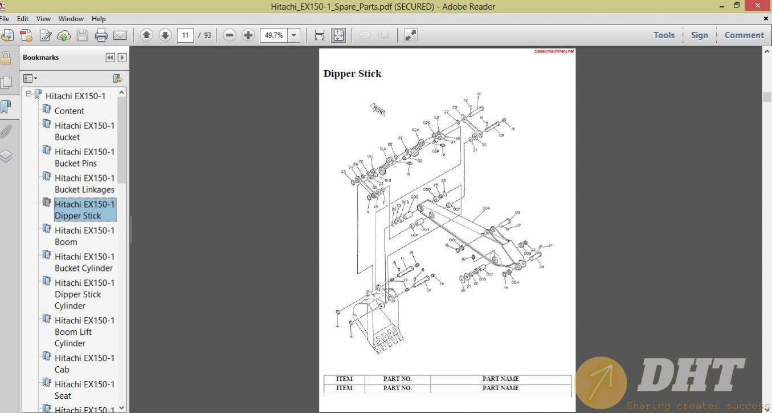Open the Edit menu
Viewport: 772px width, 413px height.
tap(23, 19)
